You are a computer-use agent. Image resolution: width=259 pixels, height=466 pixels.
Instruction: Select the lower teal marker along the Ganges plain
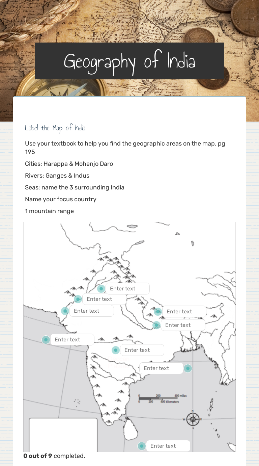[156, 325]
